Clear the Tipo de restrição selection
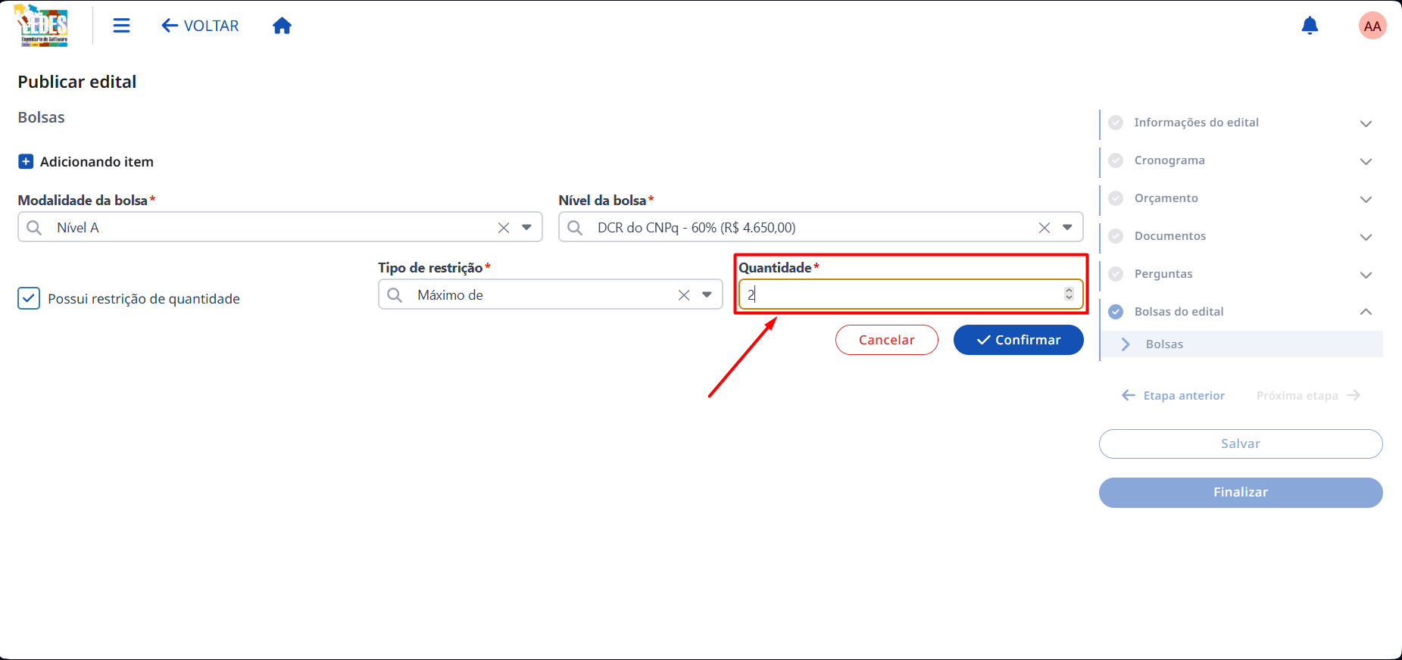The image size is (1402, 660). click(x=684, y=295)
